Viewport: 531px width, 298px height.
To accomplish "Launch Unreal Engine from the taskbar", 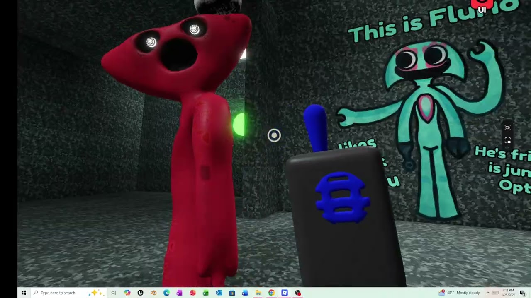I will coord(140,293).
